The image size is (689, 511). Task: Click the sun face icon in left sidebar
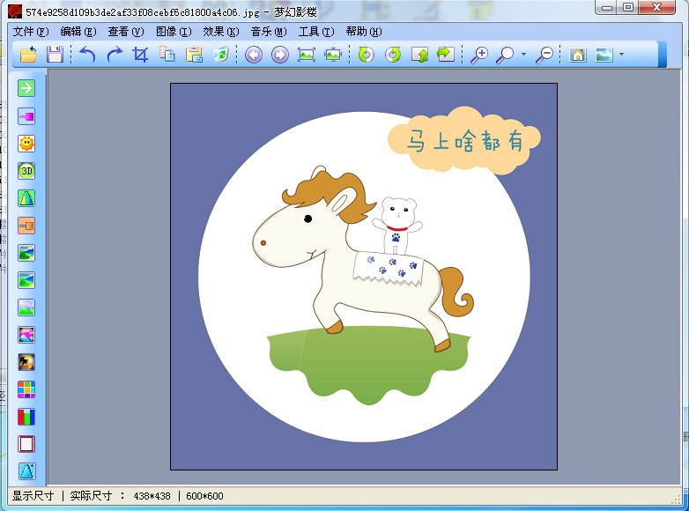point(26,143)
